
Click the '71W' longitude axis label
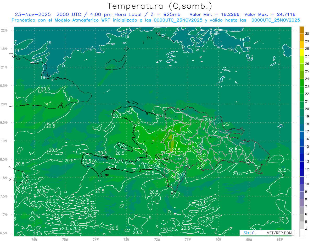(188, 240)
